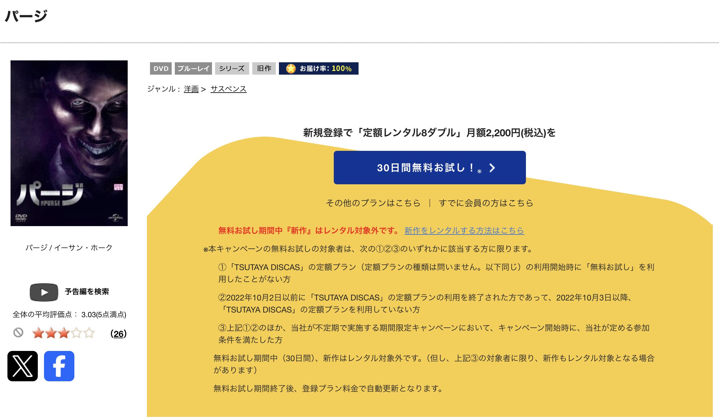
Task: Go to the サスペンス genre
Action: 228,89
